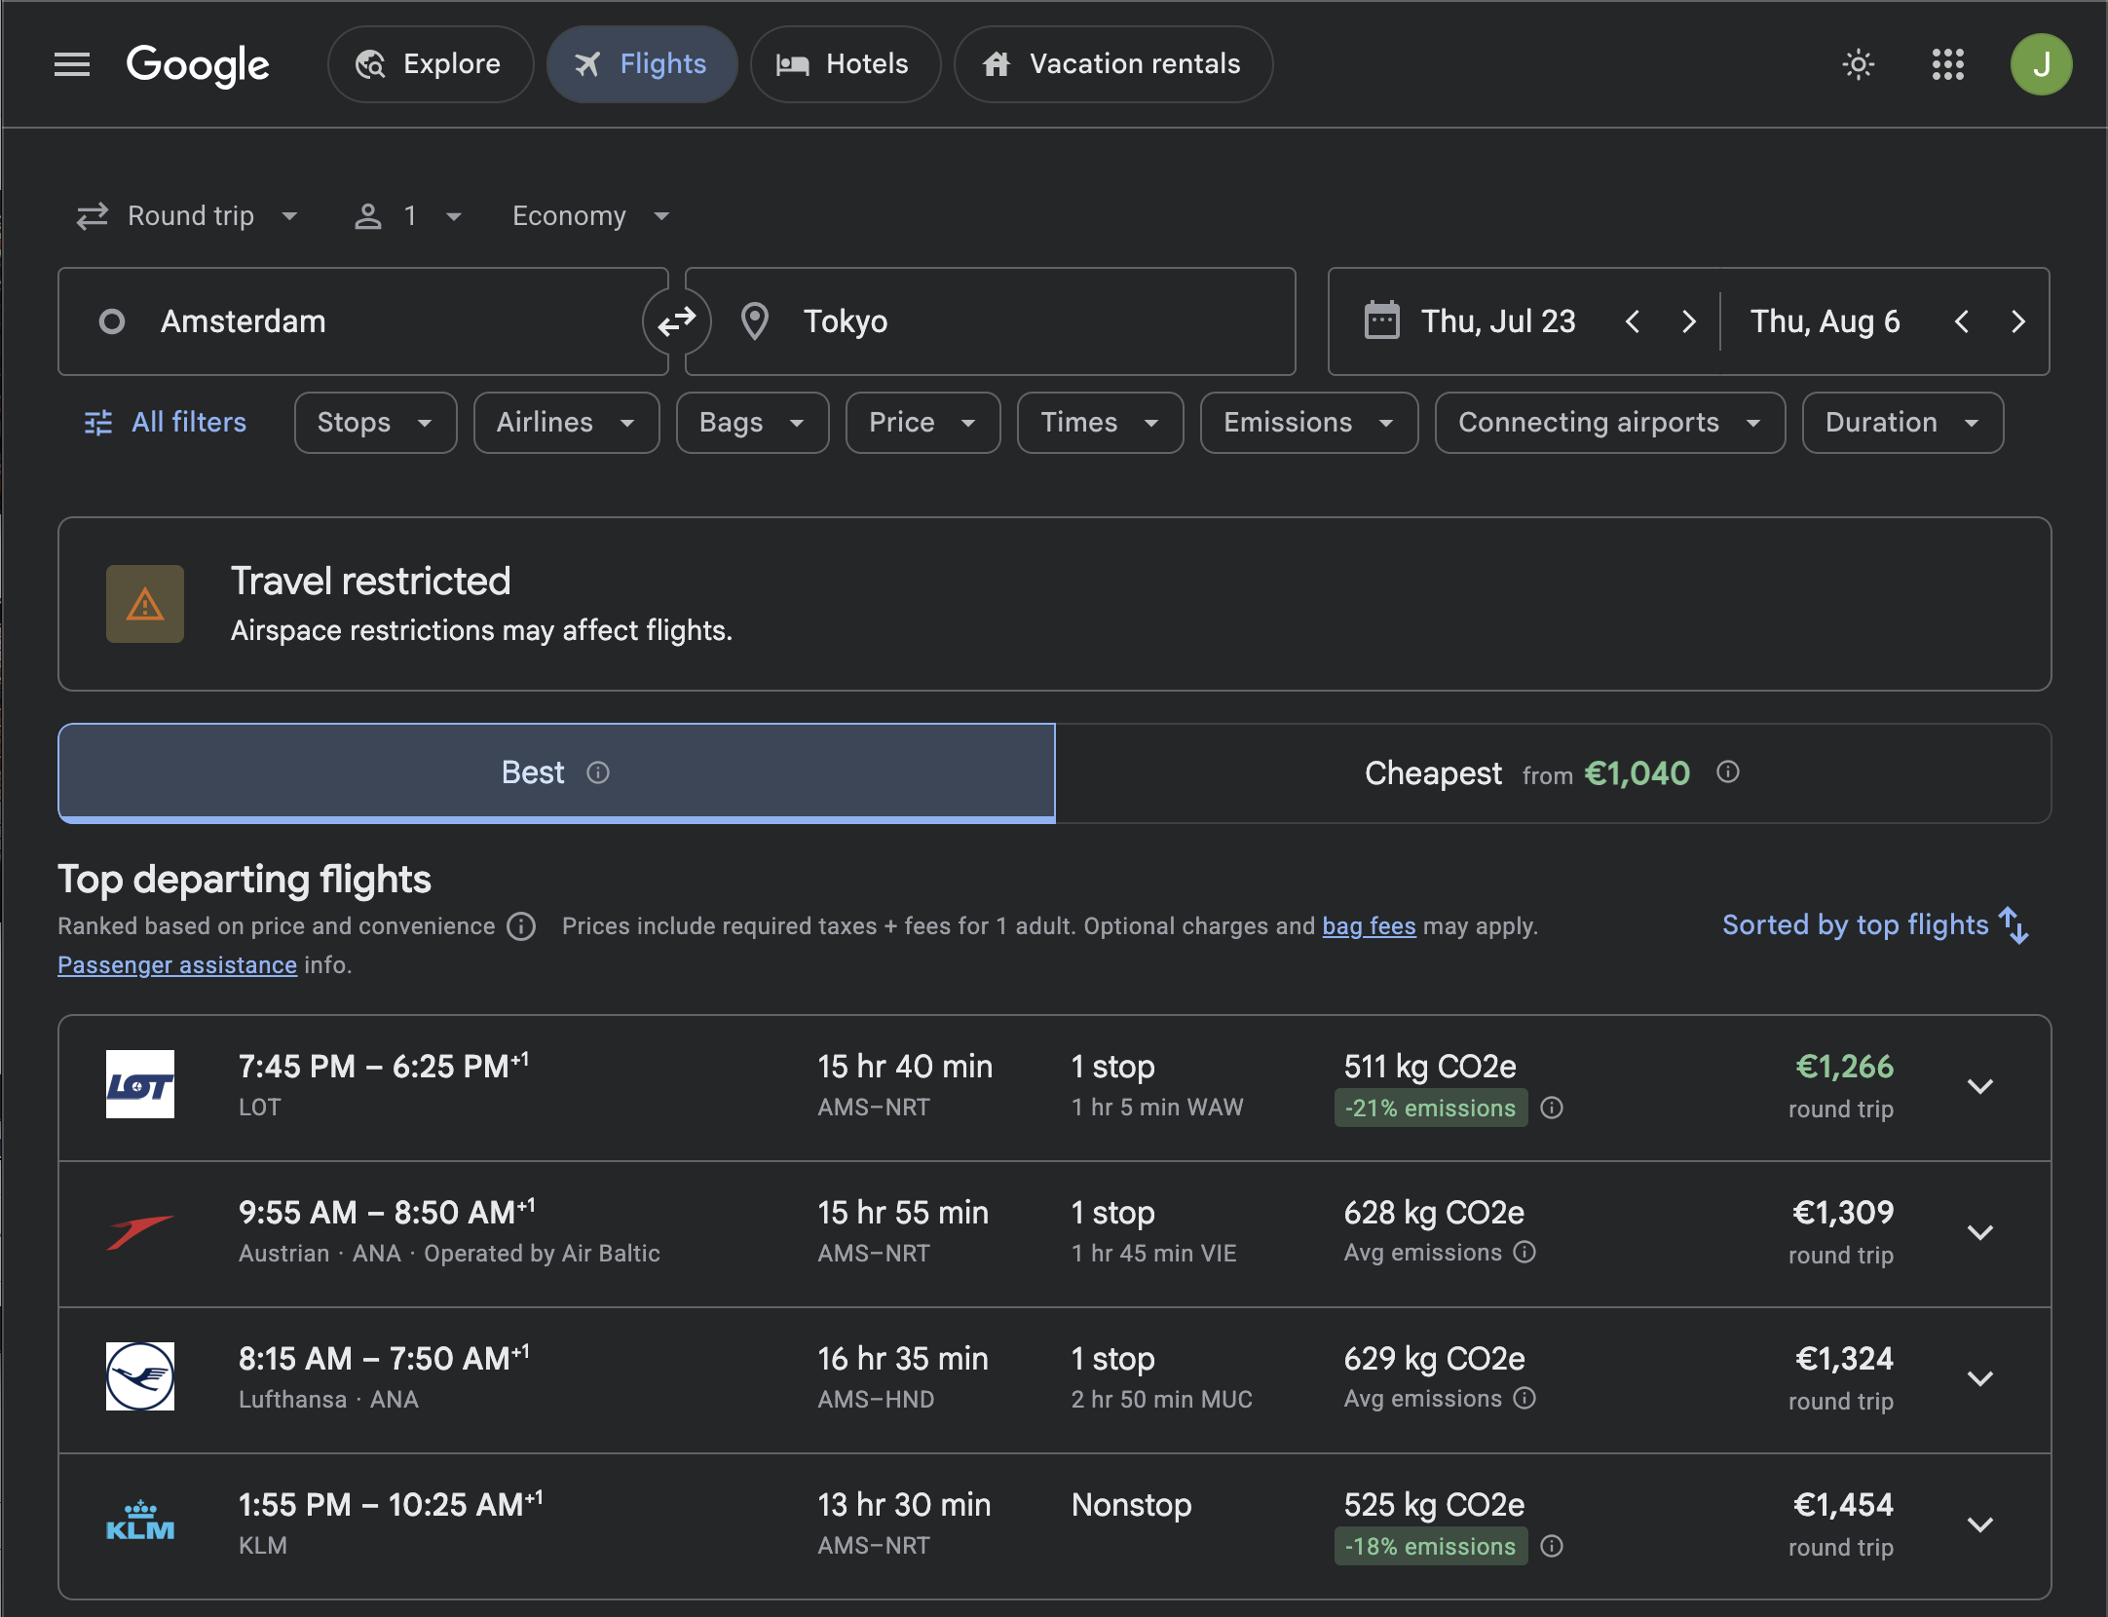Switch to the Explore tab
2108x1617 pixels.
(x=431, y=64)
